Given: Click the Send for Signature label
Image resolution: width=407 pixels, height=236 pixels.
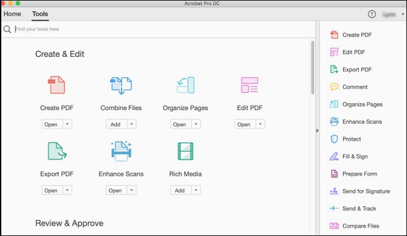Looking at the screenshot, I should (366, 191).
